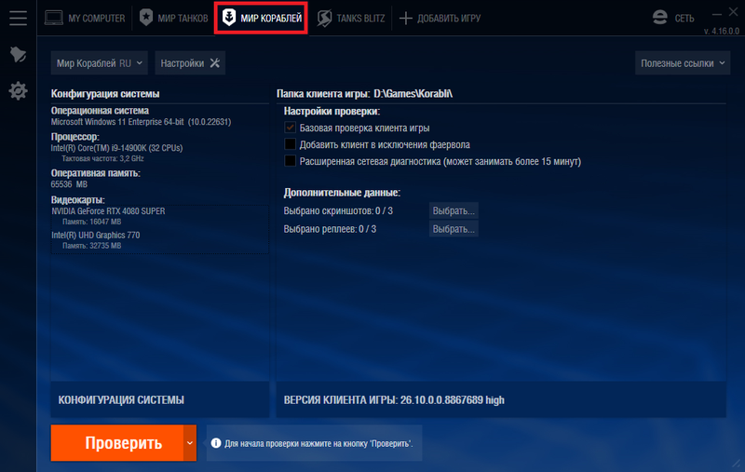
Task: Click the info icon in the hint bar
Action: 216,443
